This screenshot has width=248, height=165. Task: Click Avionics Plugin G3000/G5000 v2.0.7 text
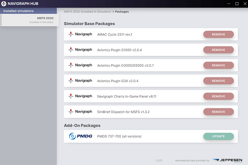tap(125, 65)
